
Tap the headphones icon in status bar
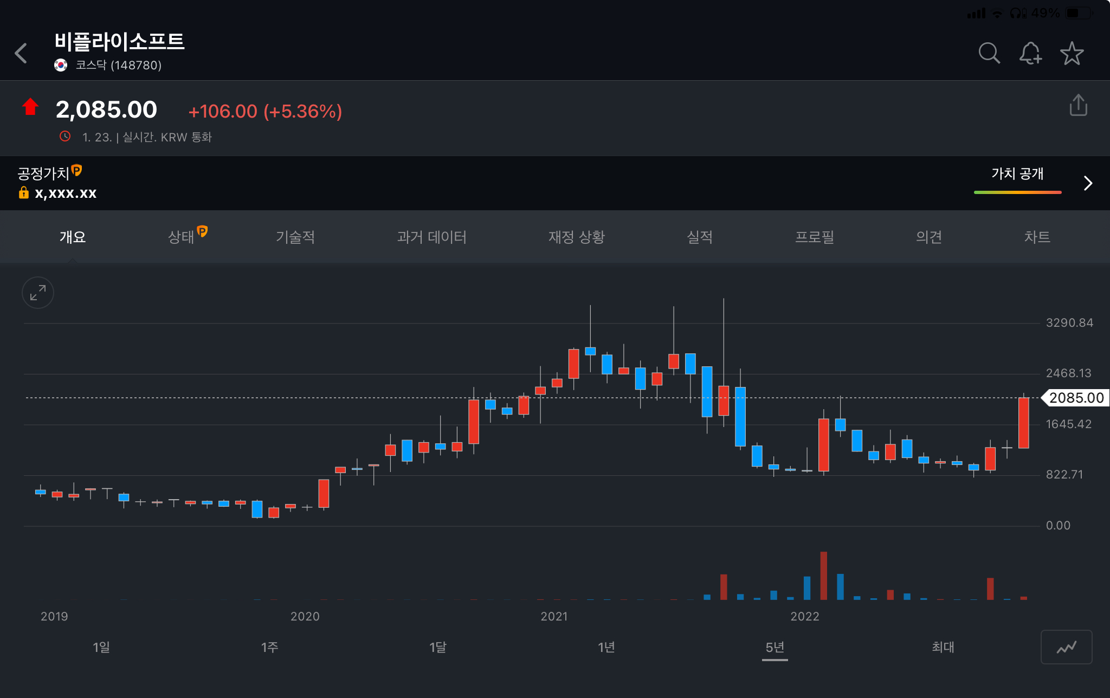[1017, 13]
